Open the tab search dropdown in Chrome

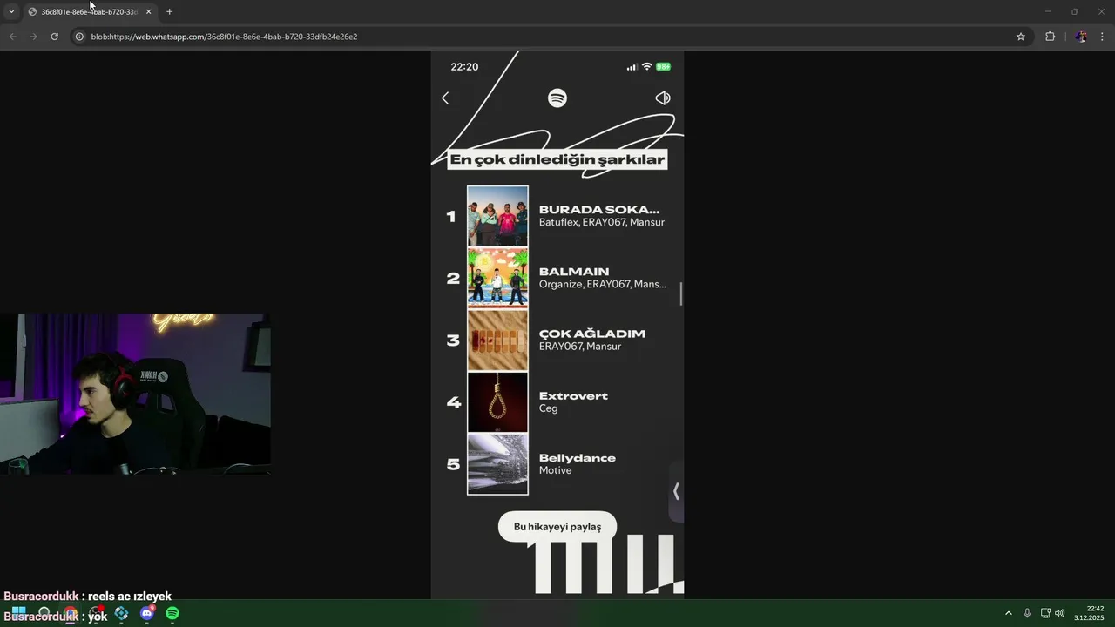click(x=11, y=11)
